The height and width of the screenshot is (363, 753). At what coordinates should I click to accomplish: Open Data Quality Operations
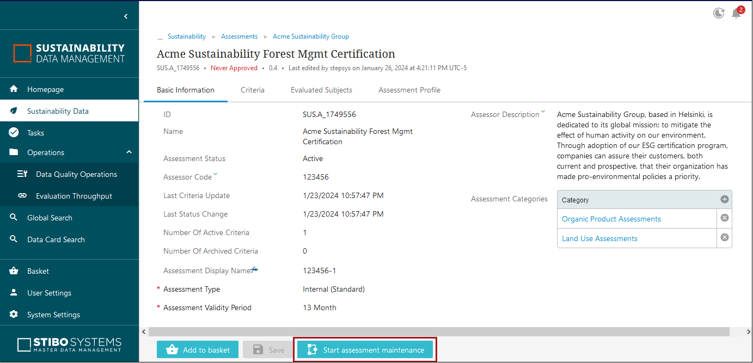(x=76, y=174)
